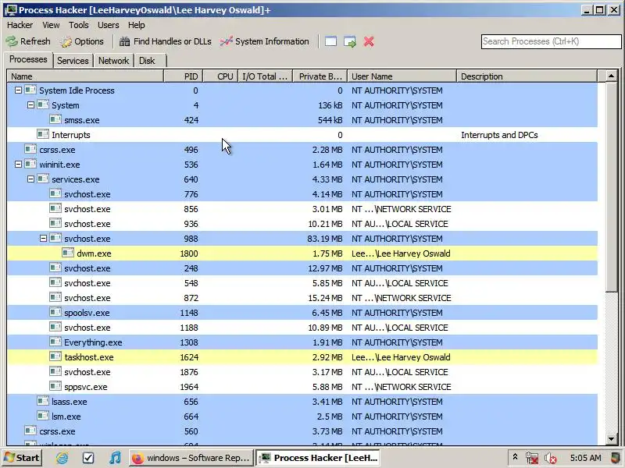Sort by the Description column header
This screenshot has width=625, height=468.
pos(527,76)
